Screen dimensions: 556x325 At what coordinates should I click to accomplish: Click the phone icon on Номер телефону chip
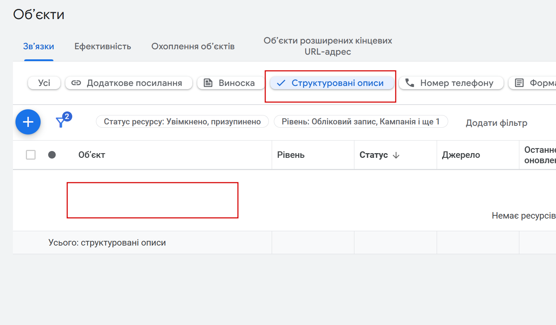click(410, 83)
